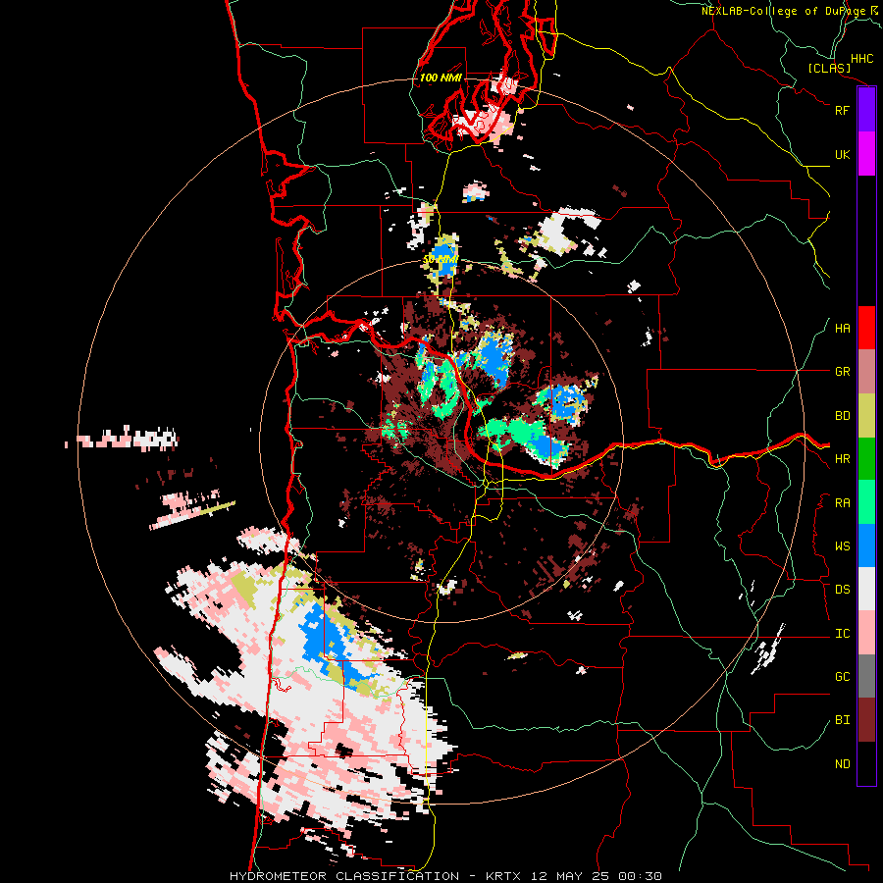Click the RA light green legend swatch
The height and width of the screenshot is (883, 883).
click(866, 502)
